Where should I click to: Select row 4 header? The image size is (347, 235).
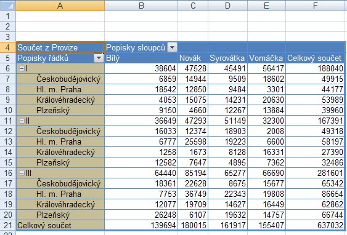[x=8, y=47]
